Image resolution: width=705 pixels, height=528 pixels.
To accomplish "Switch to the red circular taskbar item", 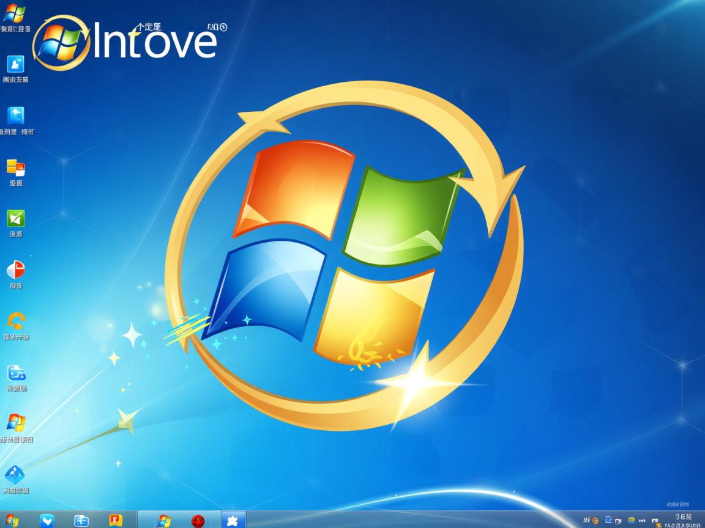I will (x=198, y=521).
